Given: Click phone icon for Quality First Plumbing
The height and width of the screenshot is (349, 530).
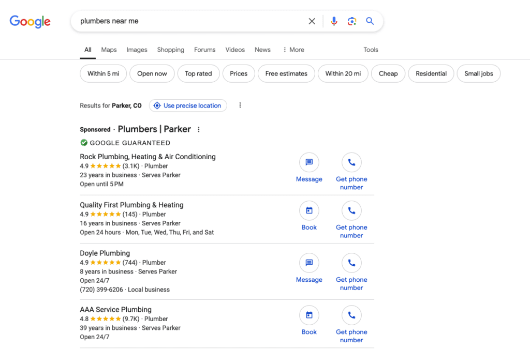Looking at the screenshot, I should (x=351, y=210).
